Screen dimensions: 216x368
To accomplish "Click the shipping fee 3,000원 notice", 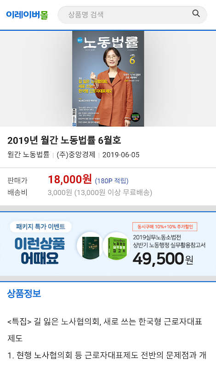I will pos(100,192).
